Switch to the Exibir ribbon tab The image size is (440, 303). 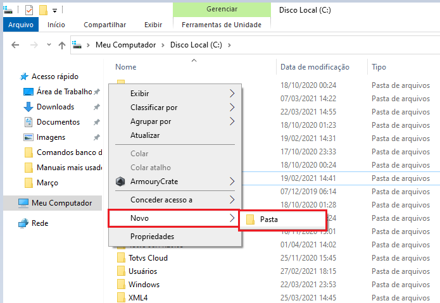coord(153,25)
